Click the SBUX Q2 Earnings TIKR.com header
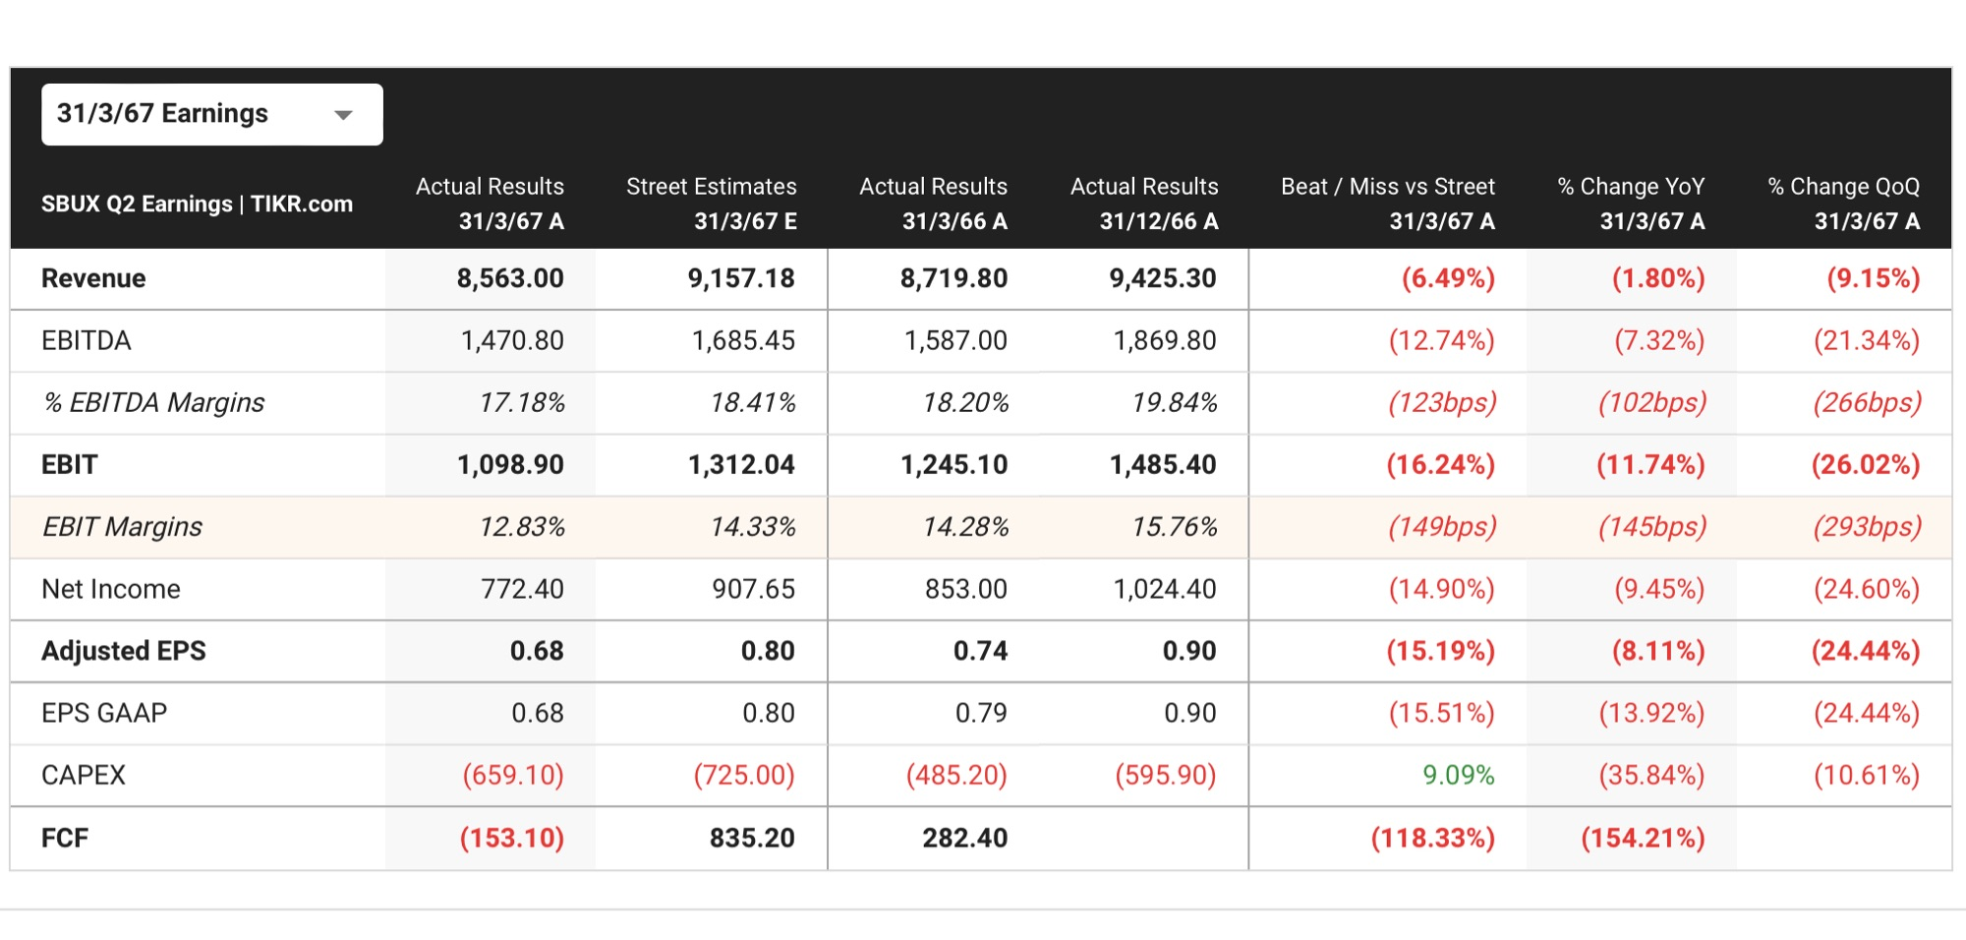The height and width of the screenshot is (940, 1966). point(197,204)
